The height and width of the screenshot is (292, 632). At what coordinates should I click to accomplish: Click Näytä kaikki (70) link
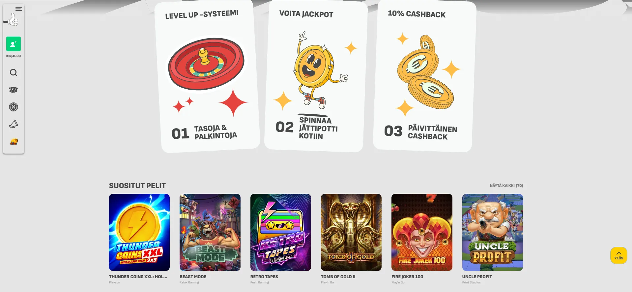coord(506,186)
